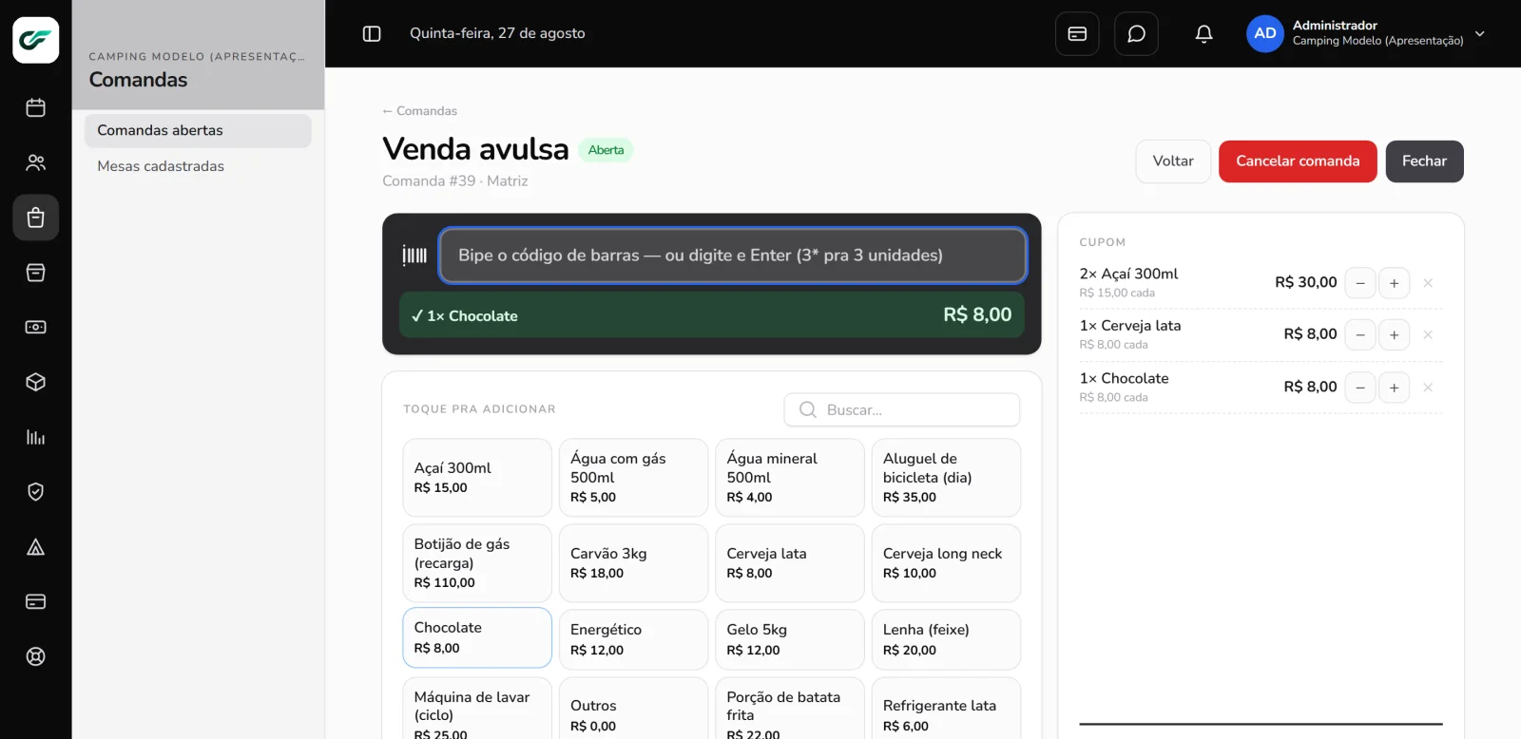Image resolution: width=1521 pixels, height=739 pixels.
Task: Open the inventory box sidebar icon
Action: pyautogui.click(x=35, y=382)
